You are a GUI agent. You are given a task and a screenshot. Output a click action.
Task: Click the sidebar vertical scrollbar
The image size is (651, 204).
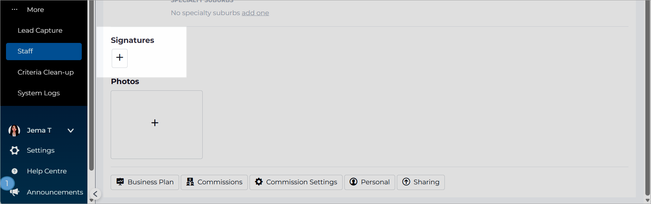(x=92, y=85)
